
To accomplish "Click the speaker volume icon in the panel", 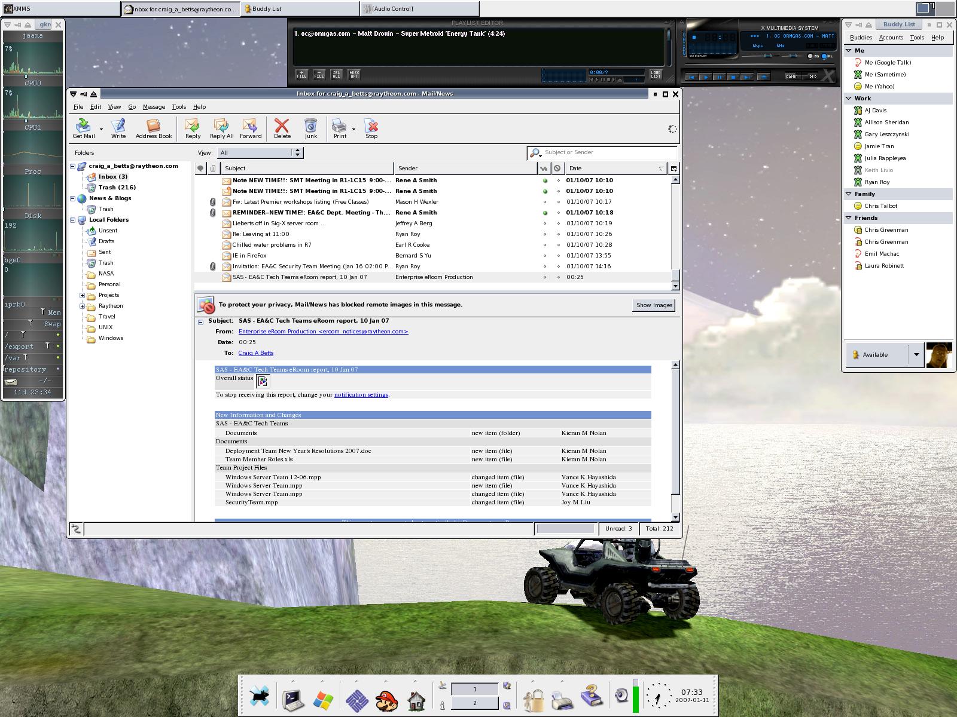I will (x=621, y=696).
